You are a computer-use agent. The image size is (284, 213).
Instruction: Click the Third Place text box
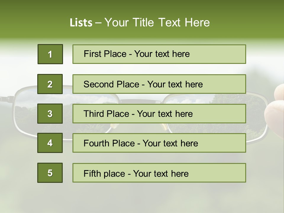[159, 114]
